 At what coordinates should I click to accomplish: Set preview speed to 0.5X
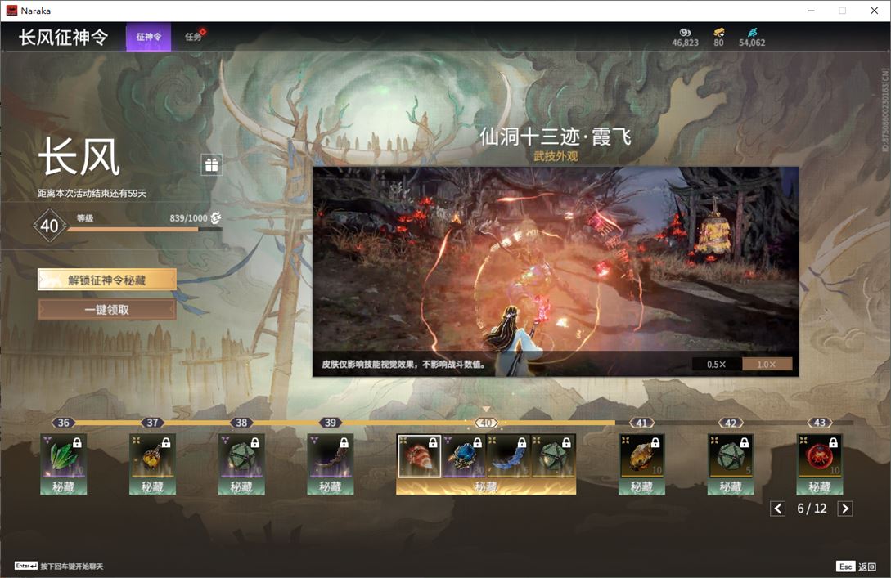pos(717,364)
